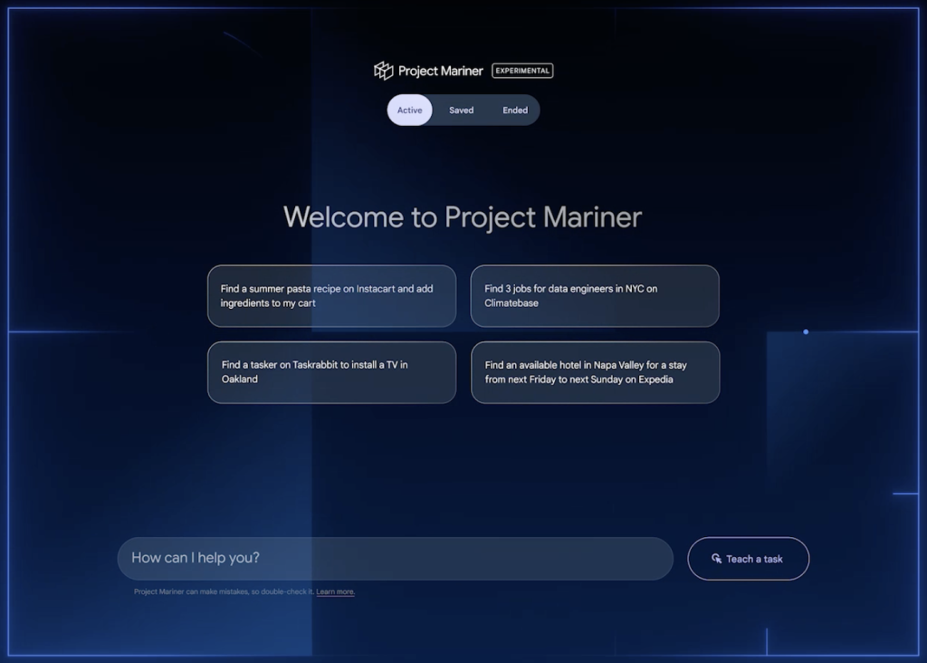Open the Ended tab
The height and width of the screenshot is (663, 927).
coord(515,110)
